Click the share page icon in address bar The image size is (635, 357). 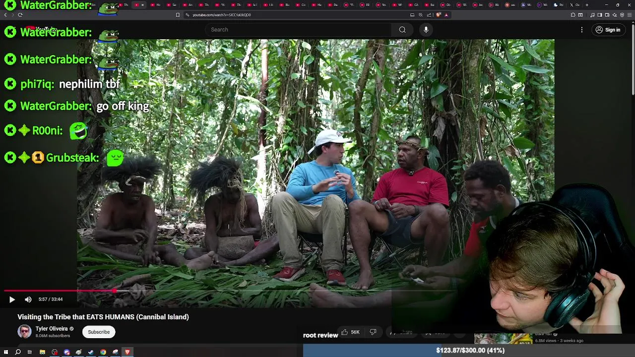(x=429, y=15)
